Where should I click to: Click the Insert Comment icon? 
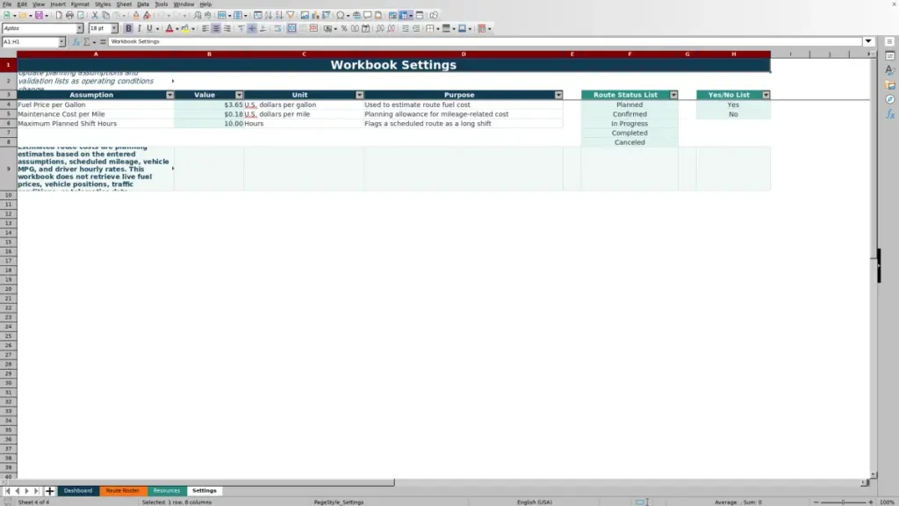pos(368,15)
